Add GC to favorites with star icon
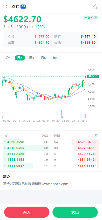 95,6
